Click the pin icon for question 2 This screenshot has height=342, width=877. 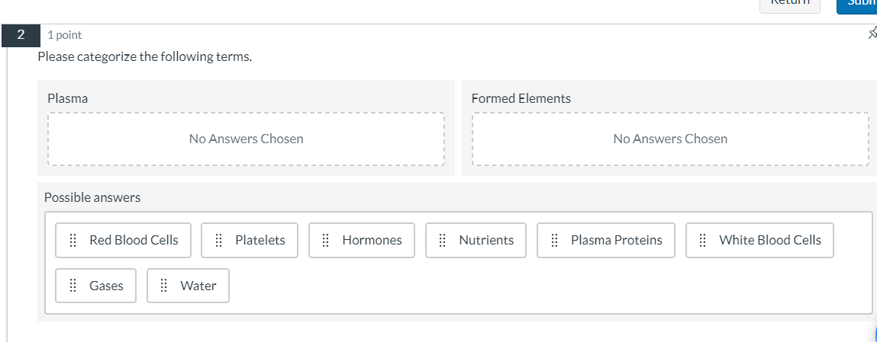click(x=872, y=34)
